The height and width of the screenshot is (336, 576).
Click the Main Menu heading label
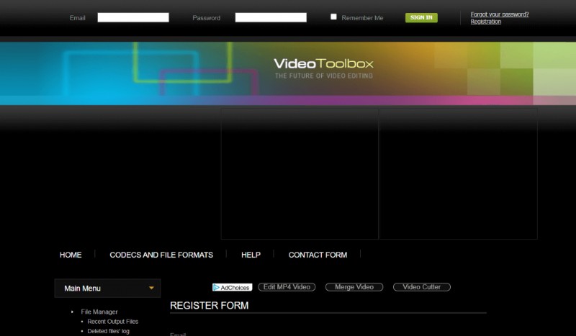(x=82, y=289)
